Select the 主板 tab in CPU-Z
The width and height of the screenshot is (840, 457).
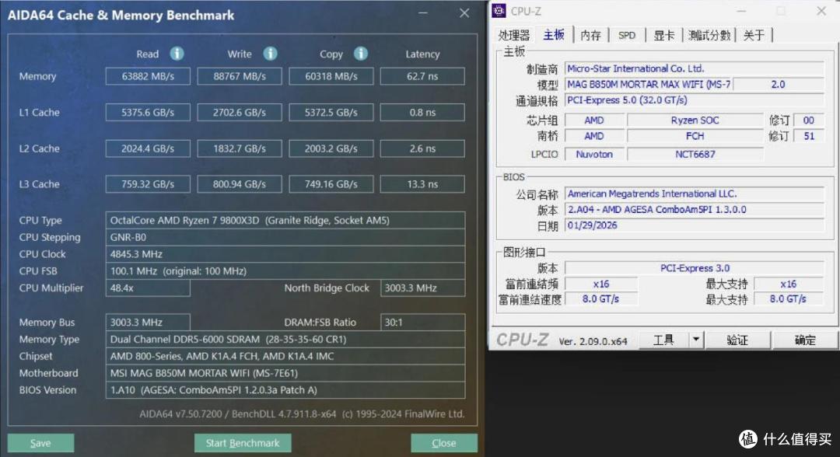[554, 35]
